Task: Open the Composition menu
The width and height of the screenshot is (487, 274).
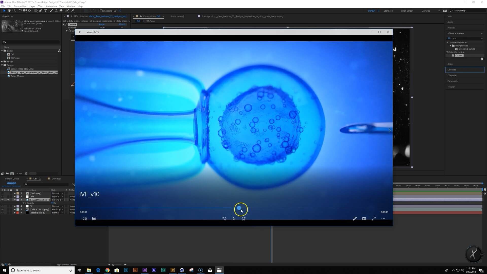Action: click(20, 6)
